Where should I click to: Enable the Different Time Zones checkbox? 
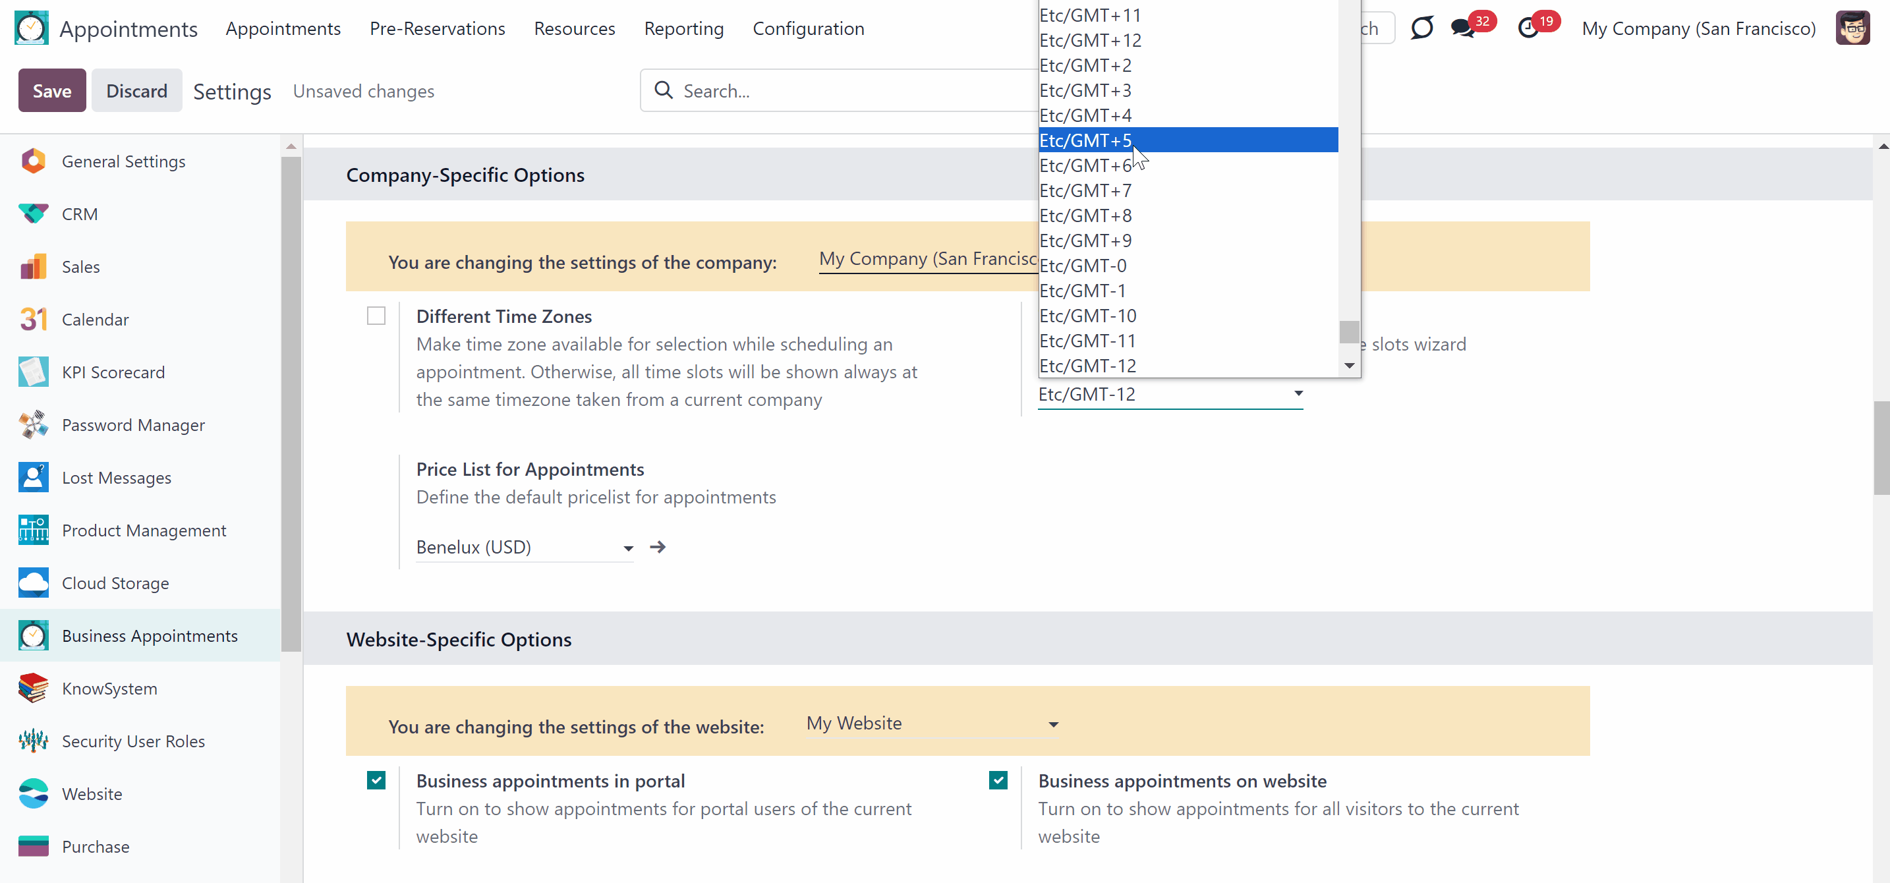pos(376,316)
